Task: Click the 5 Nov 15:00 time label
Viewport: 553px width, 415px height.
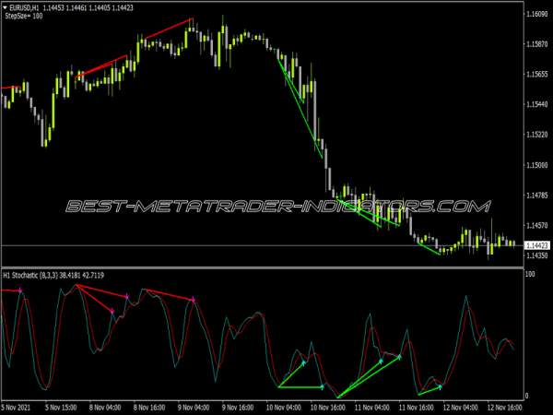Action: (x=61, y=408)
